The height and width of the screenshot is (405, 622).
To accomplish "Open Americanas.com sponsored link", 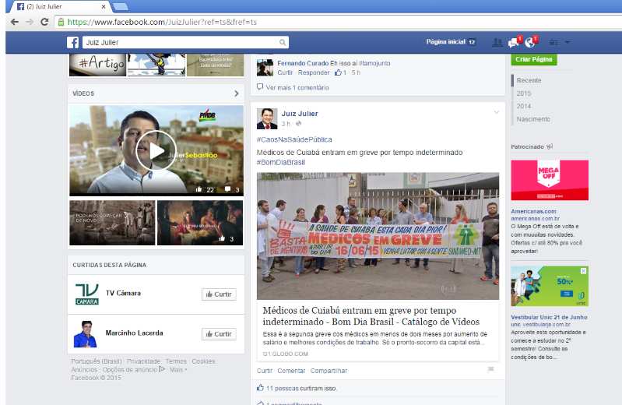I will point(533,212).
